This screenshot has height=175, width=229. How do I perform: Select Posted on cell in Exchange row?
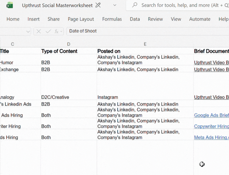[x=145, y=69]
